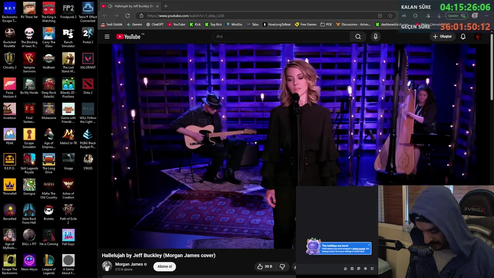Open Morgan James channel name link
Viewport: 494px width, 278px height.
(x=129, y=264)
